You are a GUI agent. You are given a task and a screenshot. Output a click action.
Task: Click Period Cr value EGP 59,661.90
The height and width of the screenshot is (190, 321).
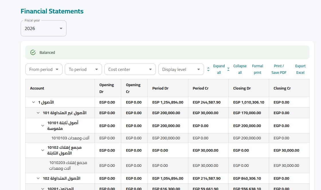point(205,188)
